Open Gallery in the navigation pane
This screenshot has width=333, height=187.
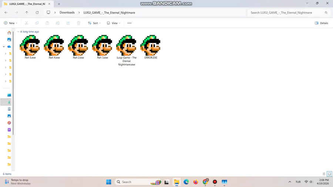click(x=9, y=40)
